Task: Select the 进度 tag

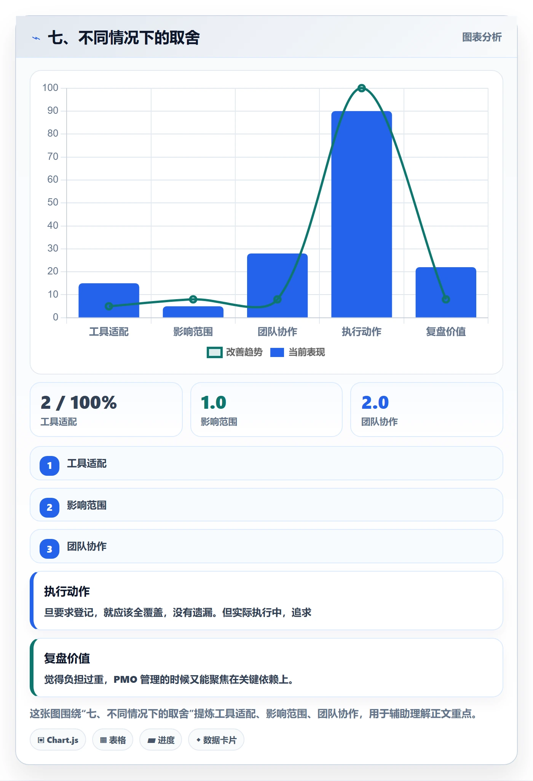Action: coord(161,740)
